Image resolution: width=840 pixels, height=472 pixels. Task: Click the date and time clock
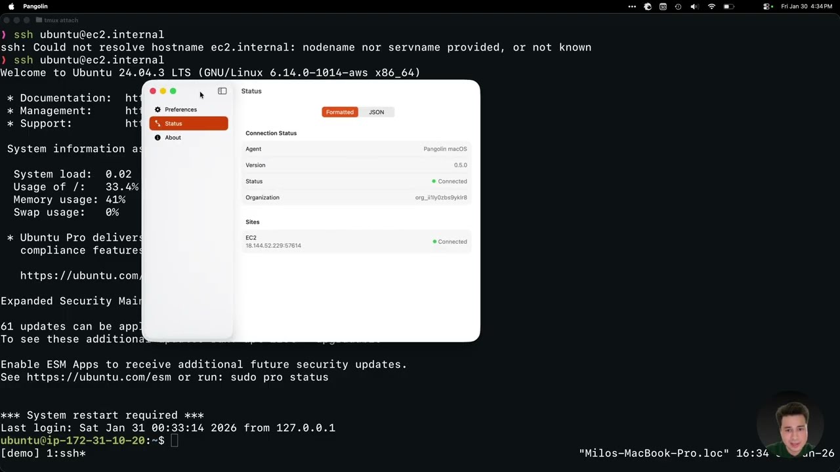[x=807, y=7]
